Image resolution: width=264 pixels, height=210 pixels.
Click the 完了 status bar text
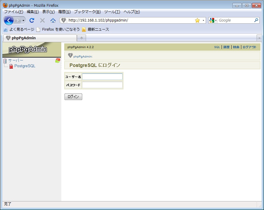click(x=7, y=204)
